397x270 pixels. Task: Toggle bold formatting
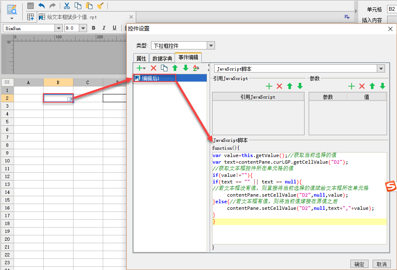(x=93, y=28)
